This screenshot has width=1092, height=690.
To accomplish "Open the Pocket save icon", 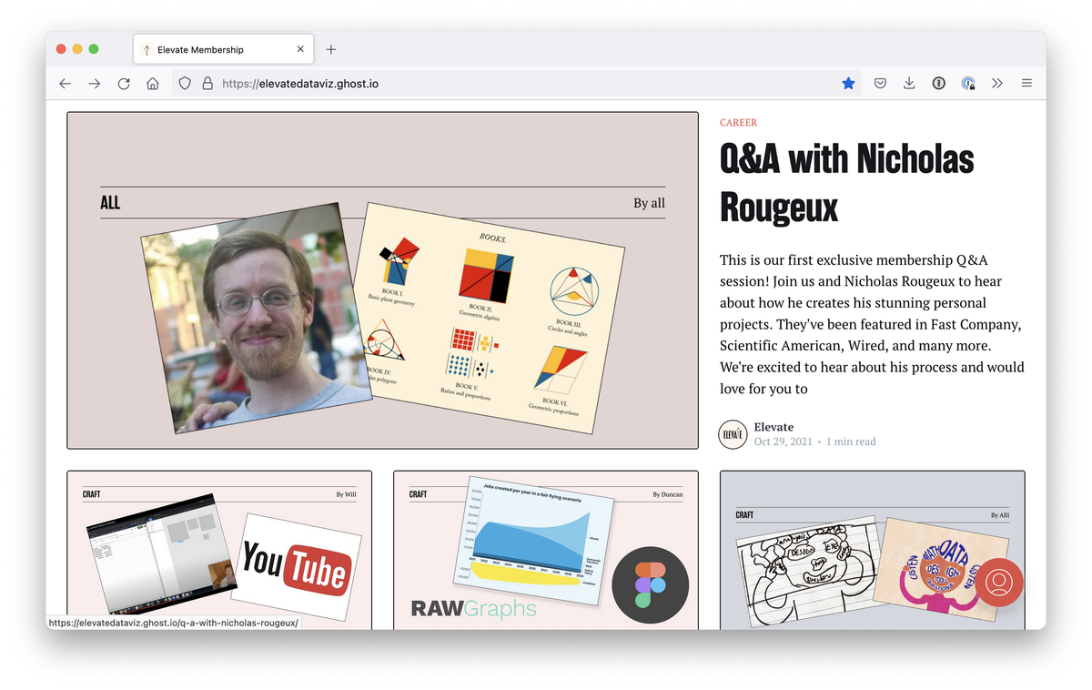I will pos(880,84).
